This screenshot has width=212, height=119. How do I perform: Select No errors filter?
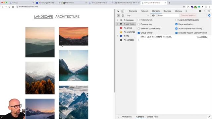128,28
